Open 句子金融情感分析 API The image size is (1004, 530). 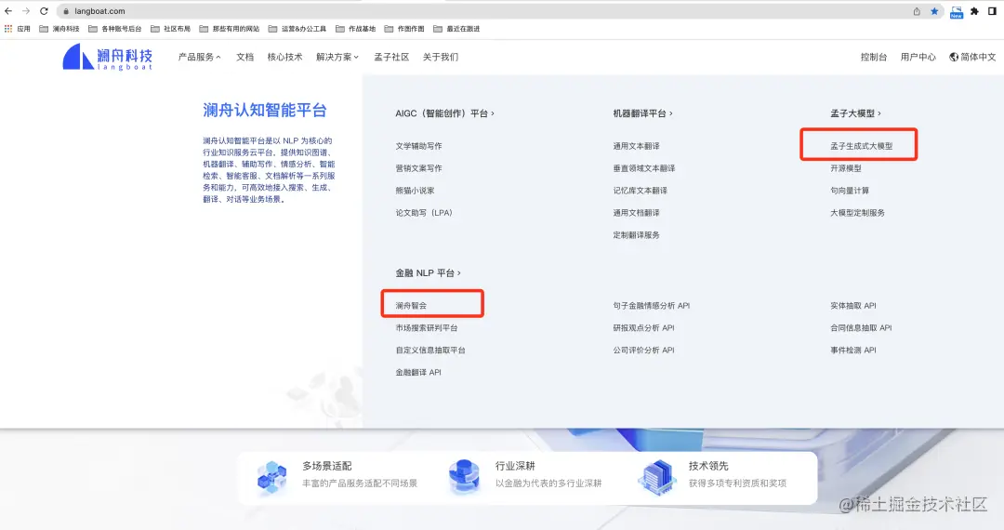tap(651, 305)
